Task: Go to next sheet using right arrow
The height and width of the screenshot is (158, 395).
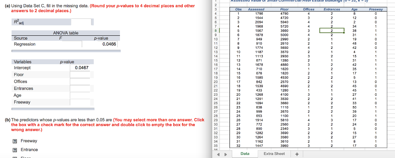Action: (x=226, y=154)
